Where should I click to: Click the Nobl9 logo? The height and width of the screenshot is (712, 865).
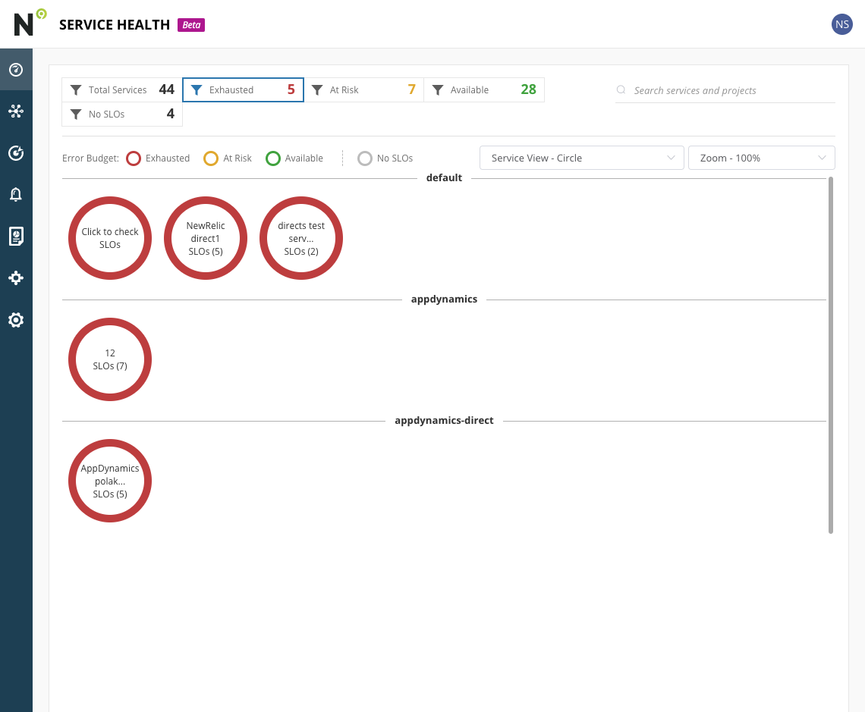(x=30, y=23)
